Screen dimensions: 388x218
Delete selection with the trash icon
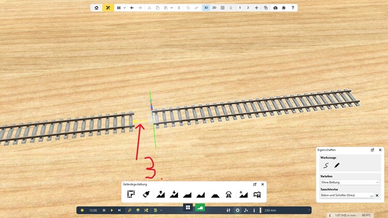179,8
